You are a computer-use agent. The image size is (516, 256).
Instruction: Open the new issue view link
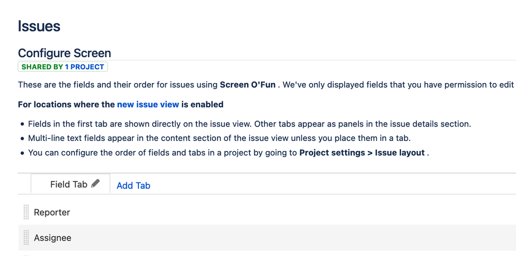pos(148,104)
